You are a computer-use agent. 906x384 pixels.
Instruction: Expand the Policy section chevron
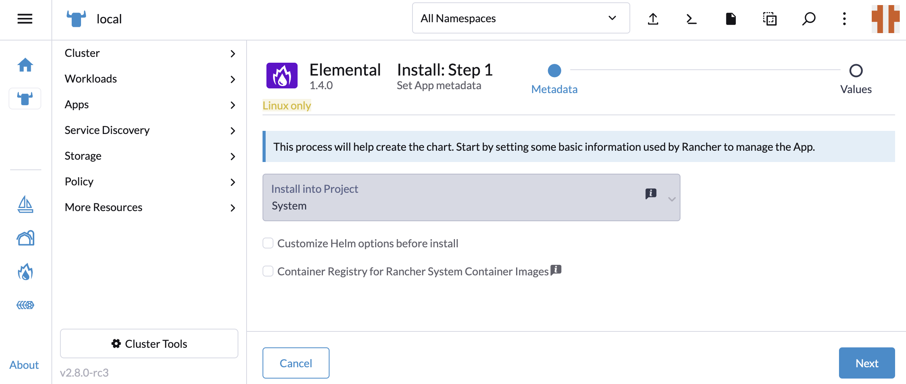pyautogui.click(x=233, y=182)
